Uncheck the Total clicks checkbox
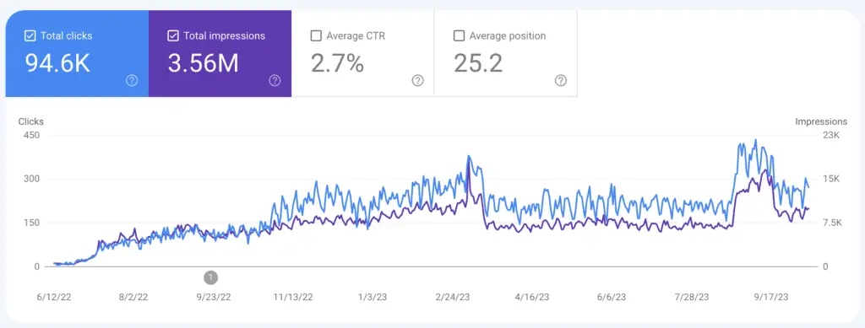The width and height of the screenshot is (865, 328). (x=30, y=36)
